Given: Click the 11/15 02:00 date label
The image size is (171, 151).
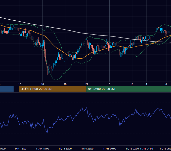Looking at the screenshot, I should (x=132, y=149).
